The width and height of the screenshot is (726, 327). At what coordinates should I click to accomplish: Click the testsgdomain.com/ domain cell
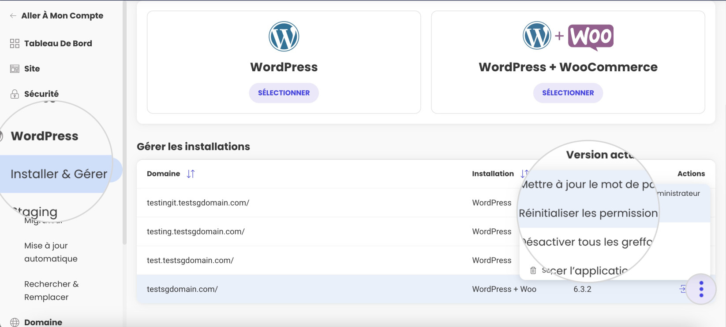click(x=182, y=289)
